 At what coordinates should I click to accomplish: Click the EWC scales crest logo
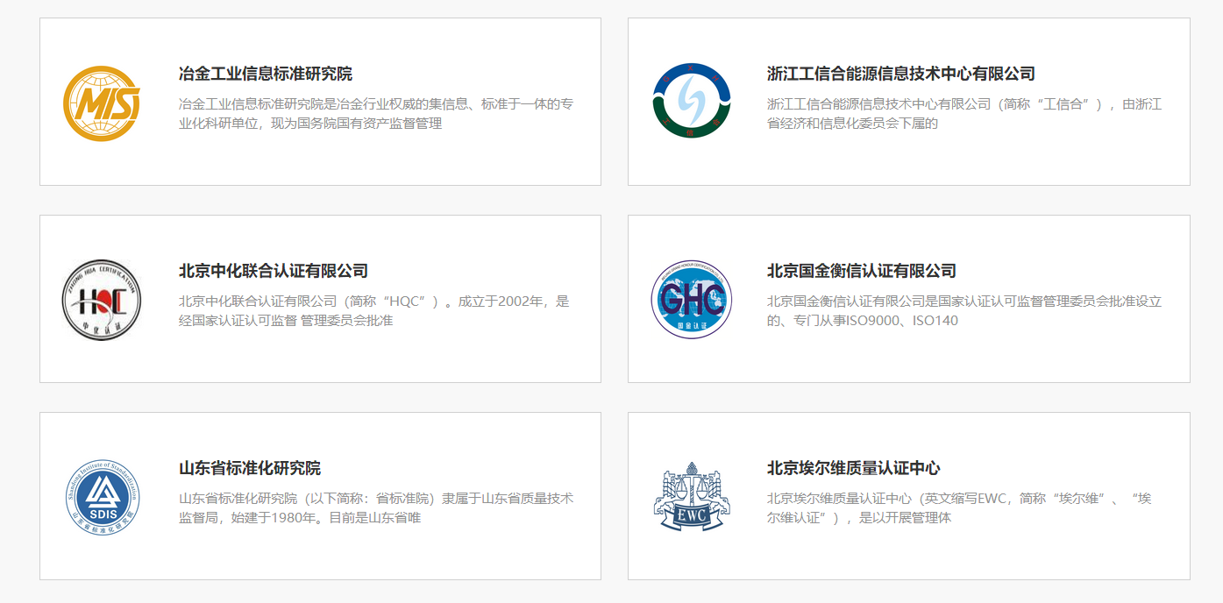pos(692,497)
